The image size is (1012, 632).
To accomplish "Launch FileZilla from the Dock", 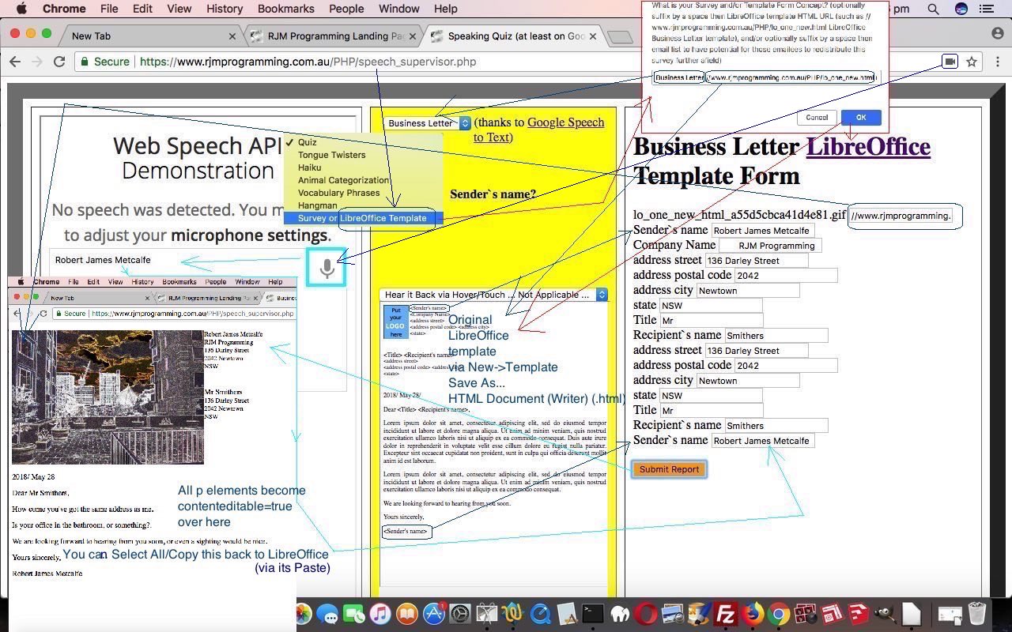I will (725, 614).
